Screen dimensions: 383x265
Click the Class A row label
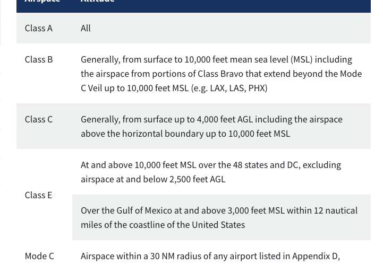38,28
